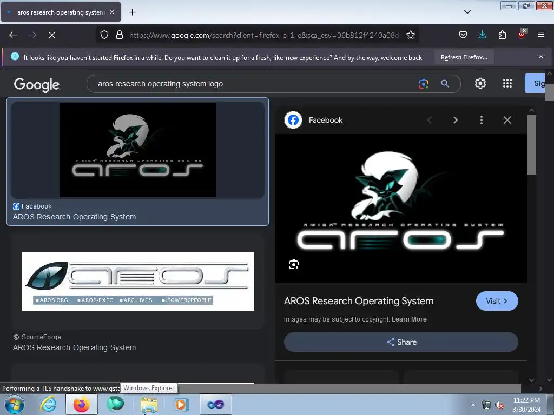Switch to Firefox taskbar button

click(x=82, y=404)
